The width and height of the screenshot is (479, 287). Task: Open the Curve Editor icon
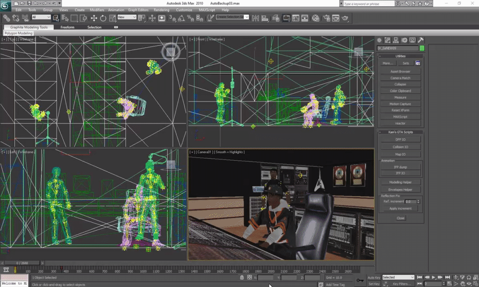296,18
